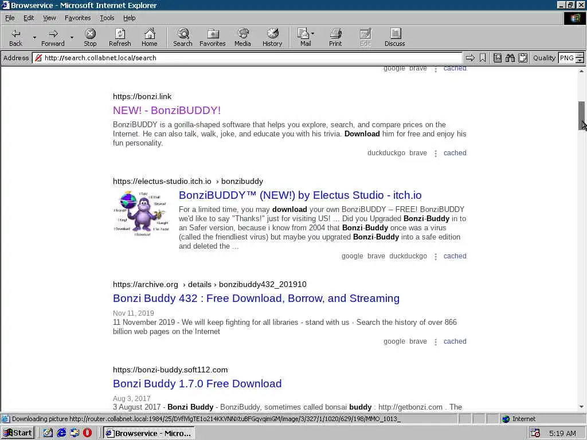Open Bonzi Buddy 1.7.0 Free Download link

tap(197, 383)
